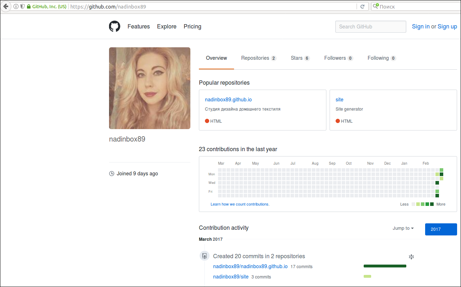Click the Sign in link
This screenshot has height=287, width=461.
tap(421, 26)
